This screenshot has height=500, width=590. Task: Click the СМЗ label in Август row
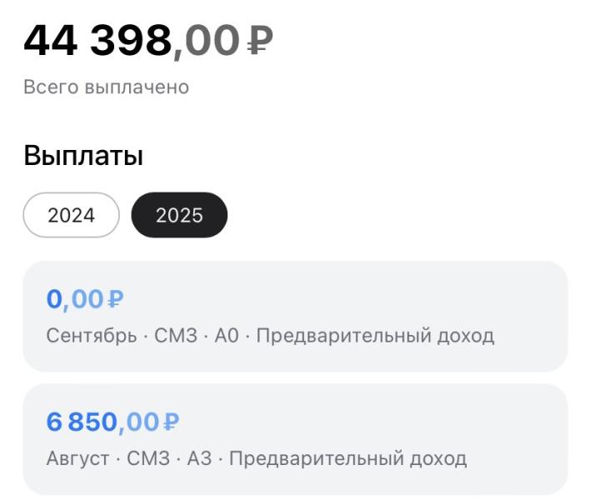click(148, 458)
